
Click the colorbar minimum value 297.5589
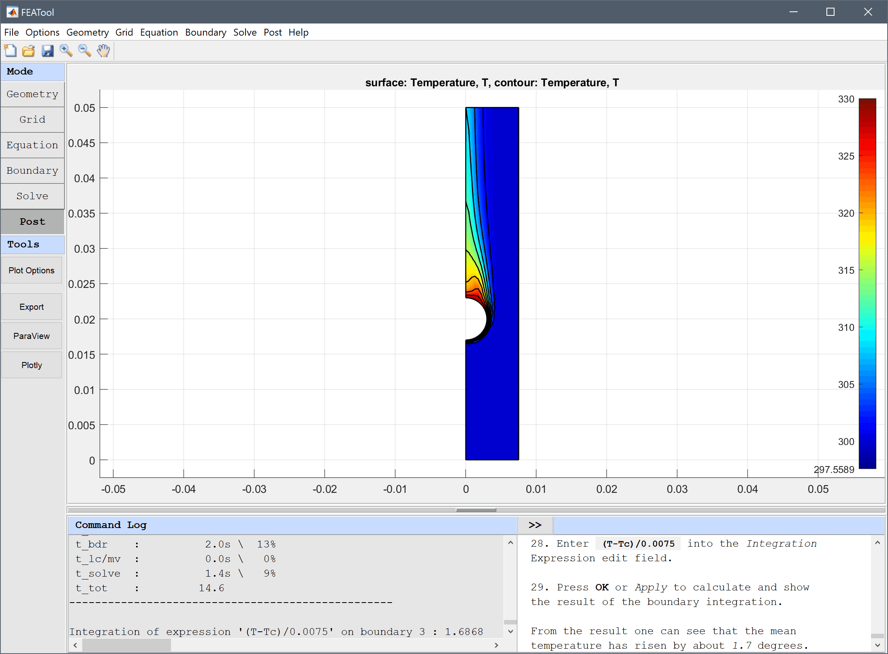(x=834, y=469)
